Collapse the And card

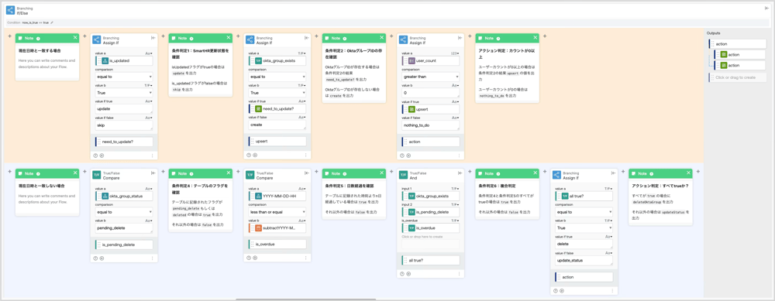460,173
